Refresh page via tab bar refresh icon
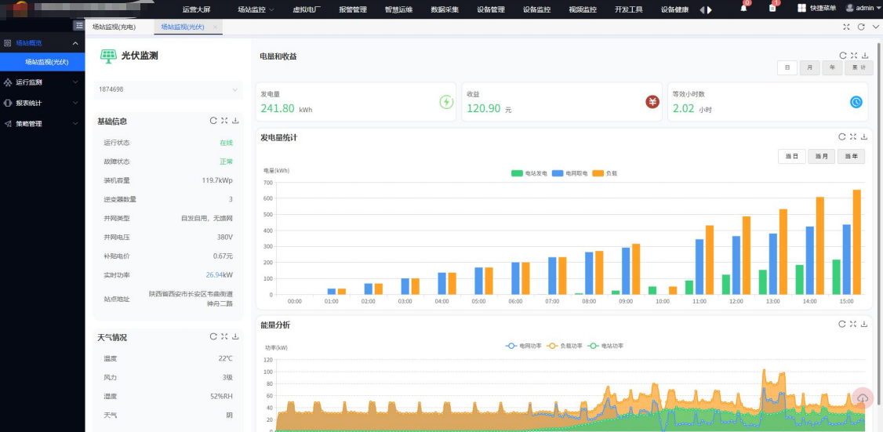The image size is (883, 432). pos(861,27)
